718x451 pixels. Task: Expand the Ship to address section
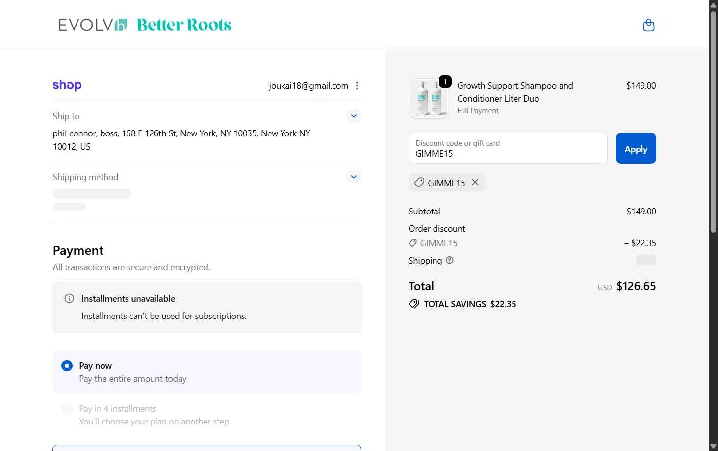pyautogui.click(x=354, y=116)
